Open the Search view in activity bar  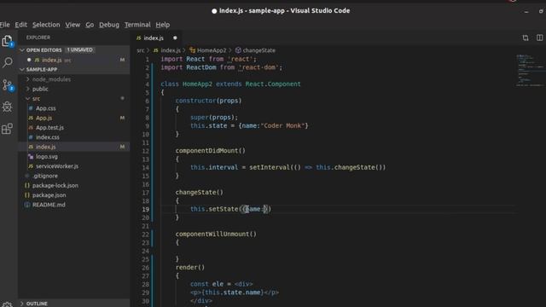coord(8,62)
